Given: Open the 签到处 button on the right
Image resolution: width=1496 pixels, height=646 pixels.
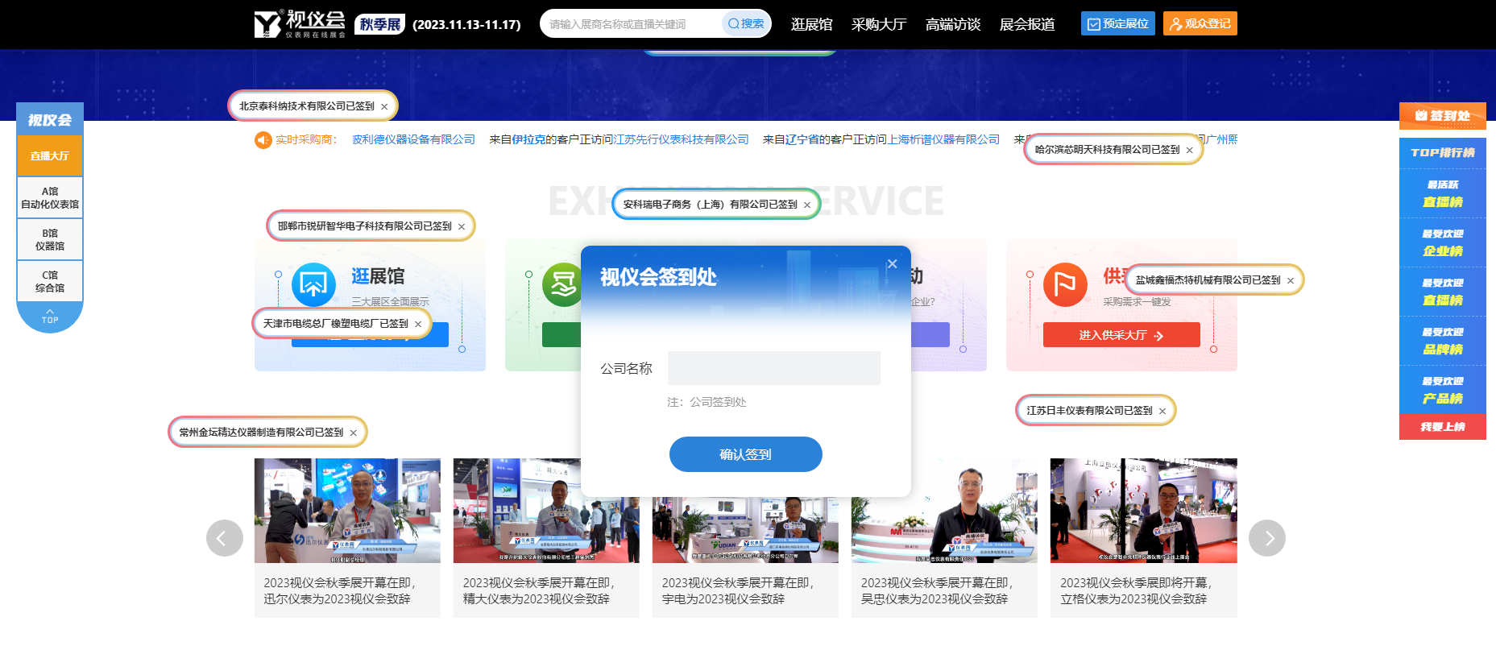Looking at the screenshot, I should (x=1442, y=116).
